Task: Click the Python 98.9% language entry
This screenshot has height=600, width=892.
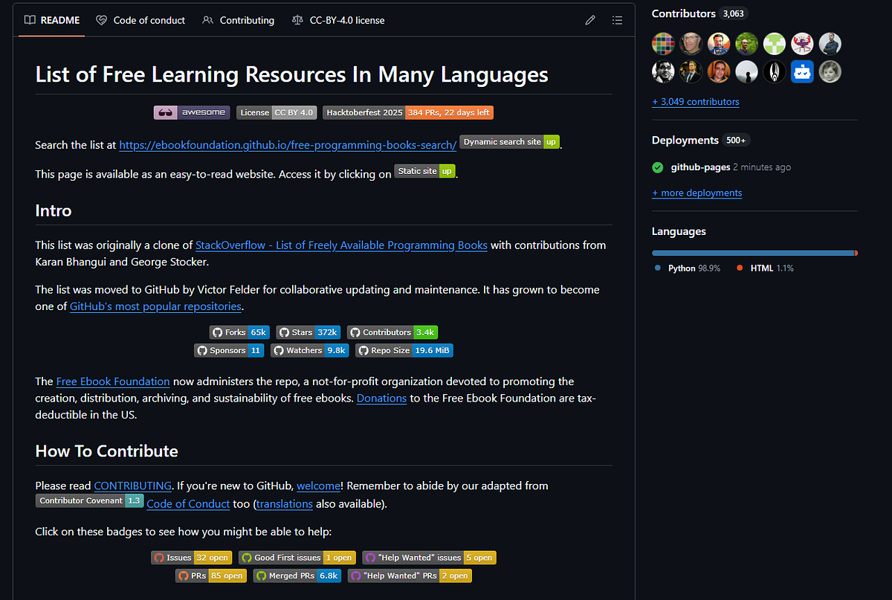Action: (x=688, y=268)
